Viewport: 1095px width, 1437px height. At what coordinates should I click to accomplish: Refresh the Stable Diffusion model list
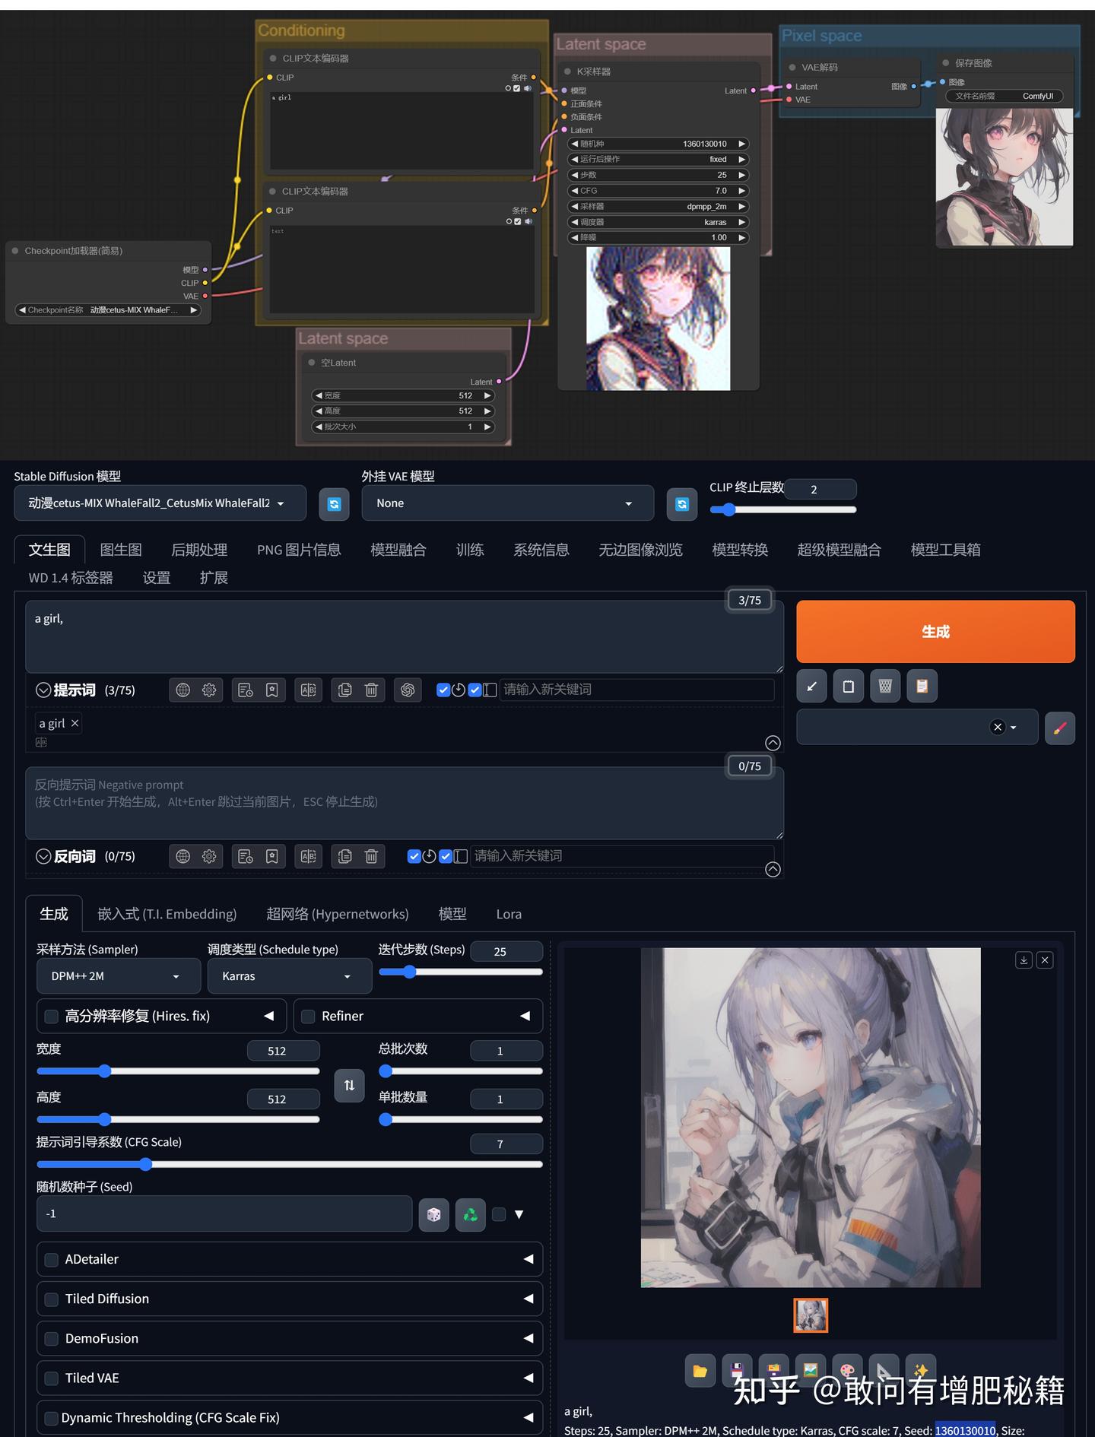point(334,503)
